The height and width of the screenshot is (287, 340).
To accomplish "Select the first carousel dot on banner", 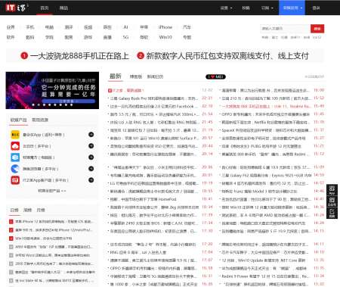I will 33,105.
